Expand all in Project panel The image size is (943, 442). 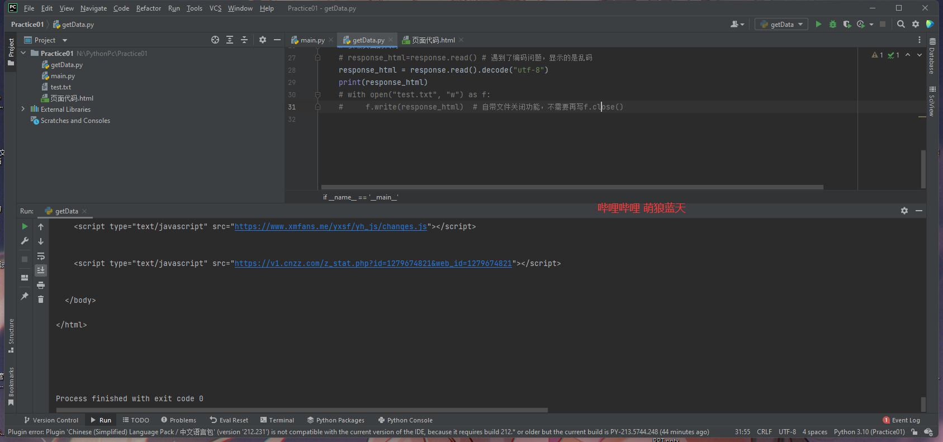coord(230,40)
